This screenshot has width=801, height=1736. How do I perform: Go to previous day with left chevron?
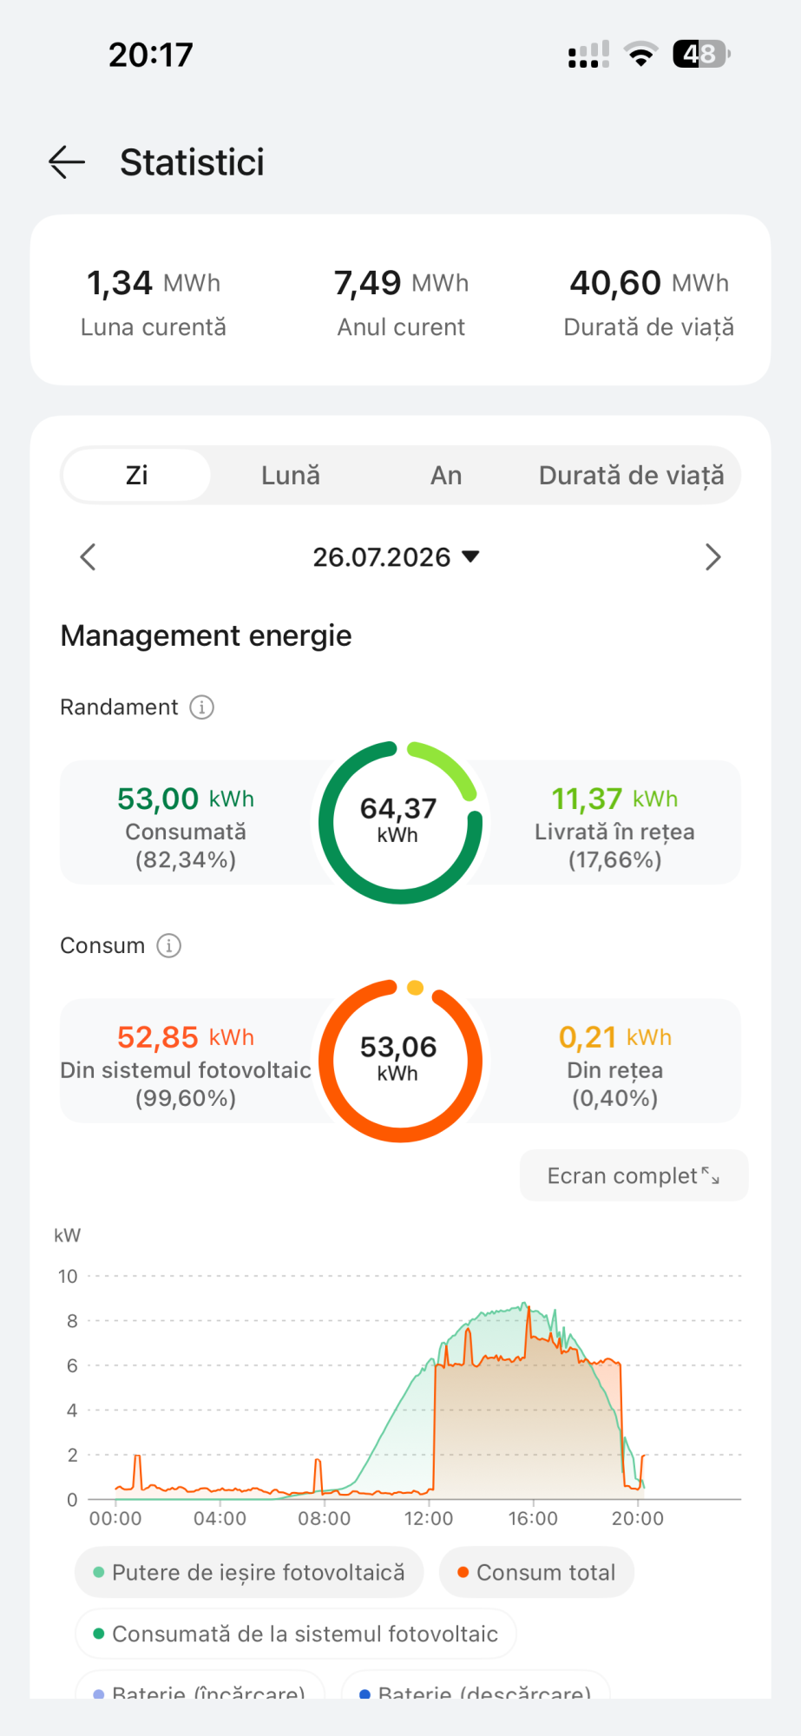click(x=88, y=557)
